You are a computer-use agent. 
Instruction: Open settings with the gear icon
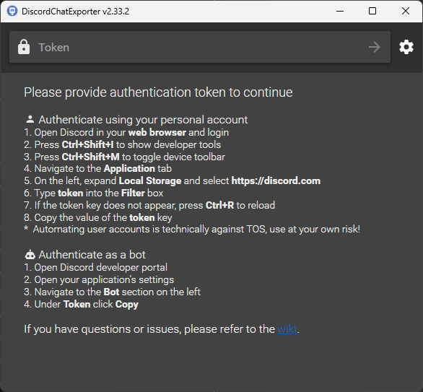pos(406,47)
